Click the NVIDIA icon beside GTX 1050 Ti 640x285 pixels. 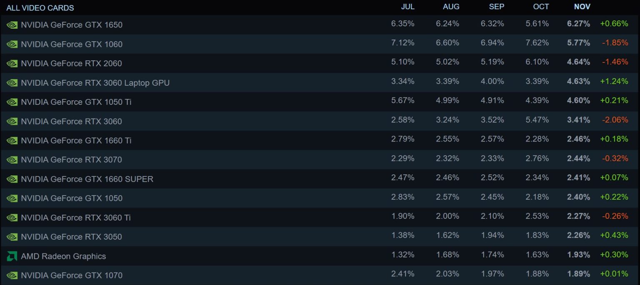(x=12, y=102)
